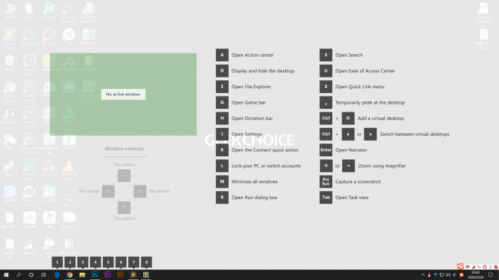The height and width of the screenshot is (280, 499).
Task: Click the QQ penguin tray icon
Action: (429, 275)
